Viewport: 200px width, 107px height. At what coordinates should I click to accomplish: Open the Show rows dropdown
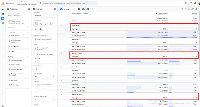pos(44,69)
